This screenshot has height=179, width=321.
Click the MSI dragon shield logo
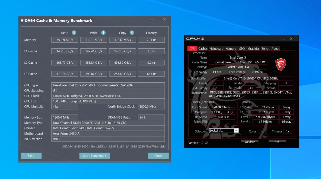(281, 65)
